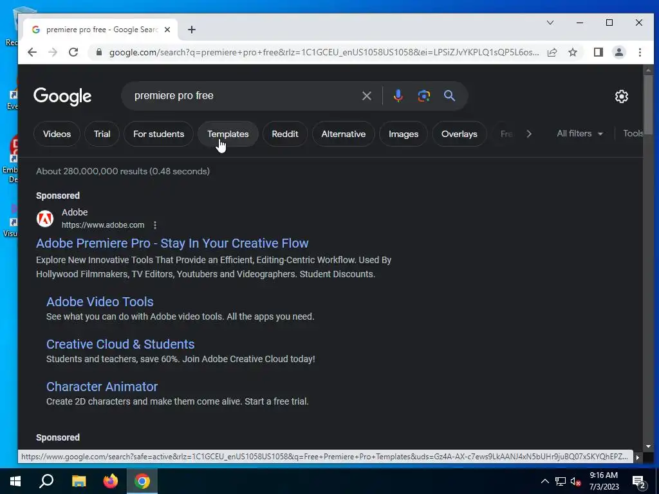Open Chrome's three-dot menu

[x=640, y=52]
